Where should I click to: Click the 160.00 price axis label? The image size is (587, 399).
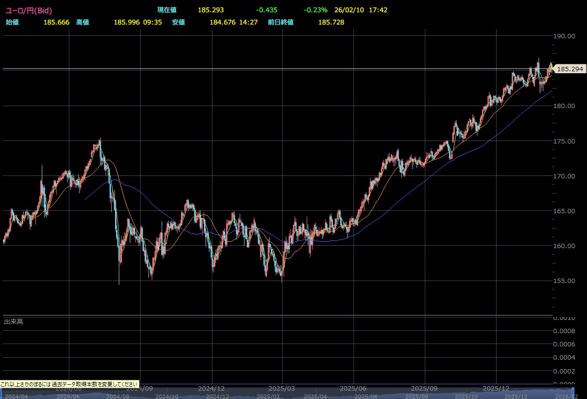point(564,246)
